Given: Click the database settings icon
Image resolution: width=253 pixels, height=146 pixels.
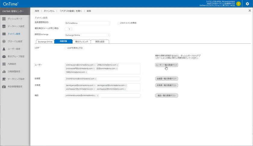Looking at the screenshot, I should point(4,26).
